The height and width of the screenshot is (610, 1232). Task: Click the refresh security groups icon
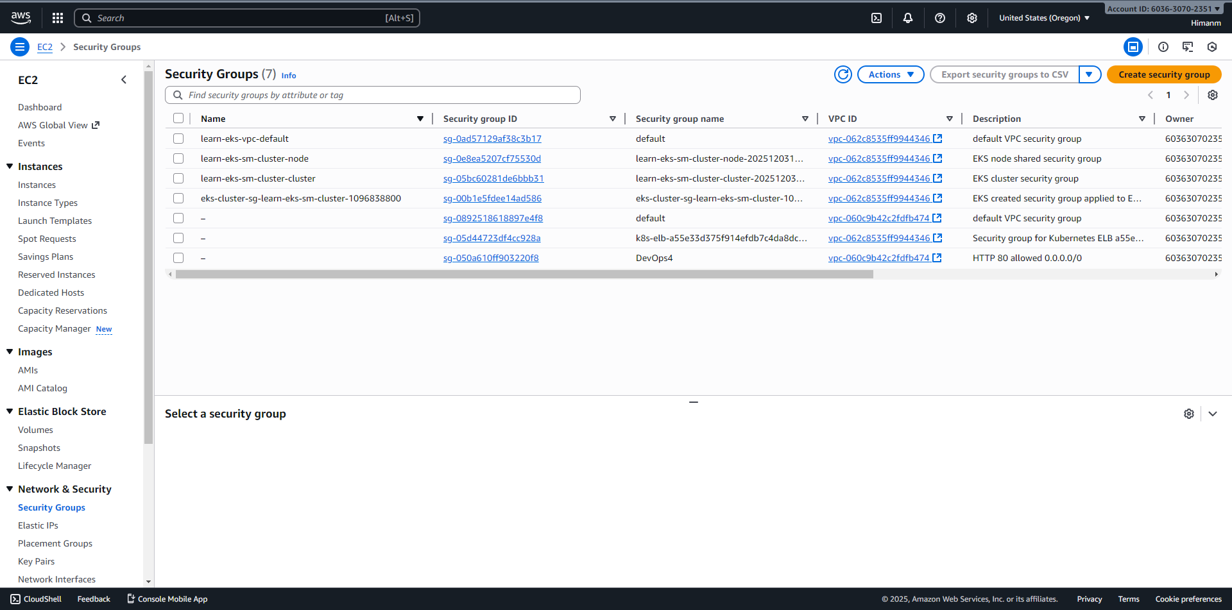click(x=843, y=74)
